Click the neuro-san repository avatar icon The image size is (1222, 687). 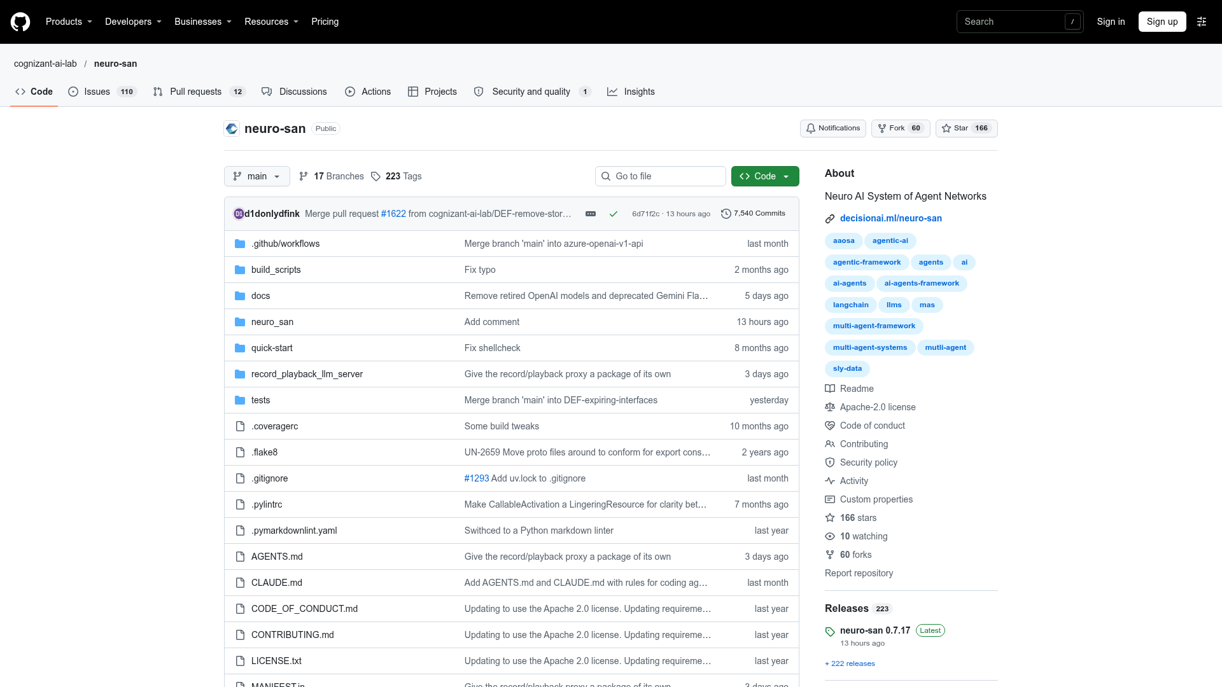[x=232, y=128]
